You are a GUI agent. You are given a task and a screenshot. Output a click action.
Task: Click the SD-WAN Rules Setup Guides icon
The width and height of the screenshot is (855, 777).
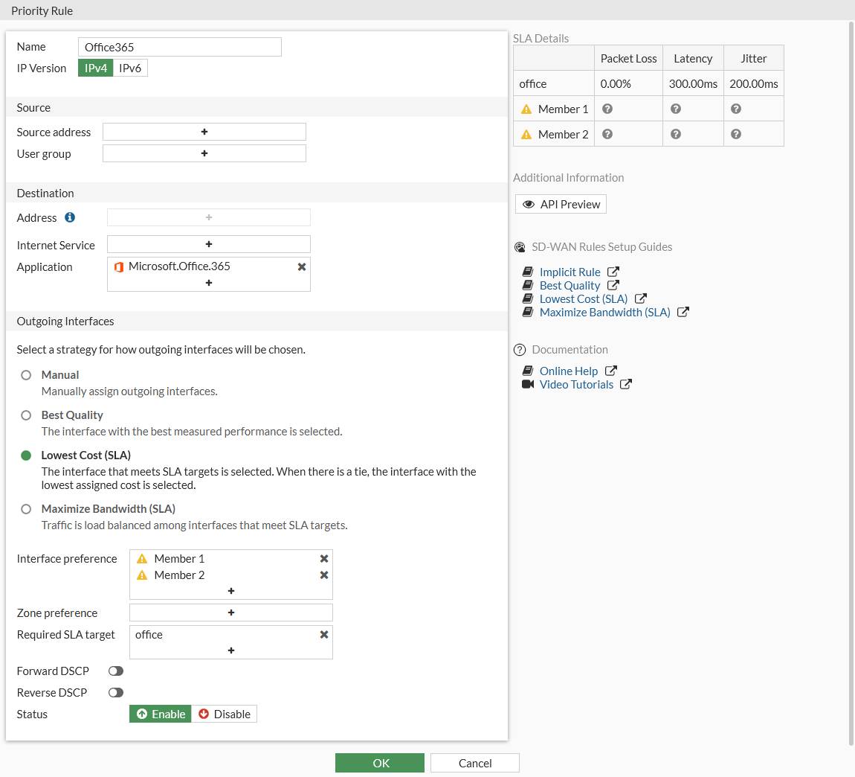click(x=520, y=247)
